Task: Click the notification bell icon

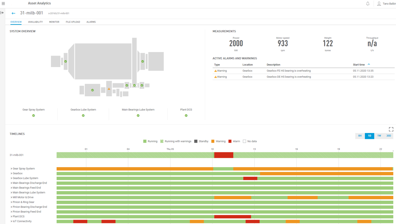Action: [x=368, y=4]
